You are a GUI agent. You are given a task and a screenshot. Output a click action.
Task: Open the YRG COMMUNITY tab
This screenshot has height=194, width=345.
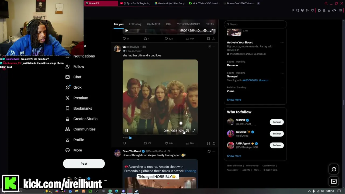pos(188,24)
